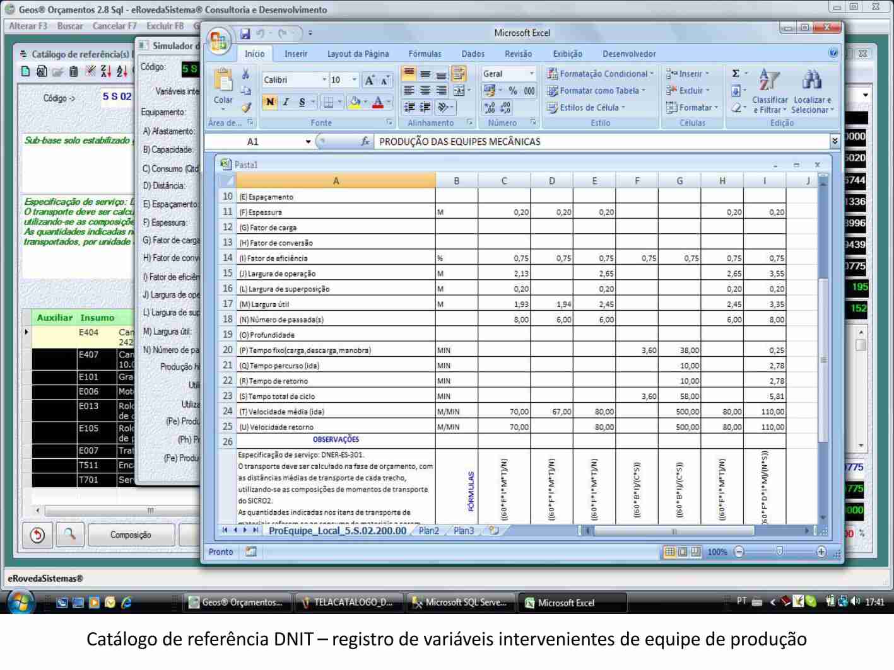Image resolution: width=894 pixels, height=670 pixels.
Task: Click AutoSum sigma icon
Action: [x=736, y=74]
